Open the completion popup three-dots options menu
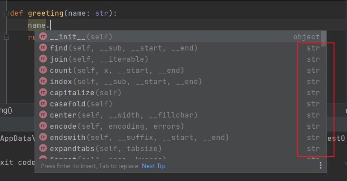347x181 pixels. (320, 166)
